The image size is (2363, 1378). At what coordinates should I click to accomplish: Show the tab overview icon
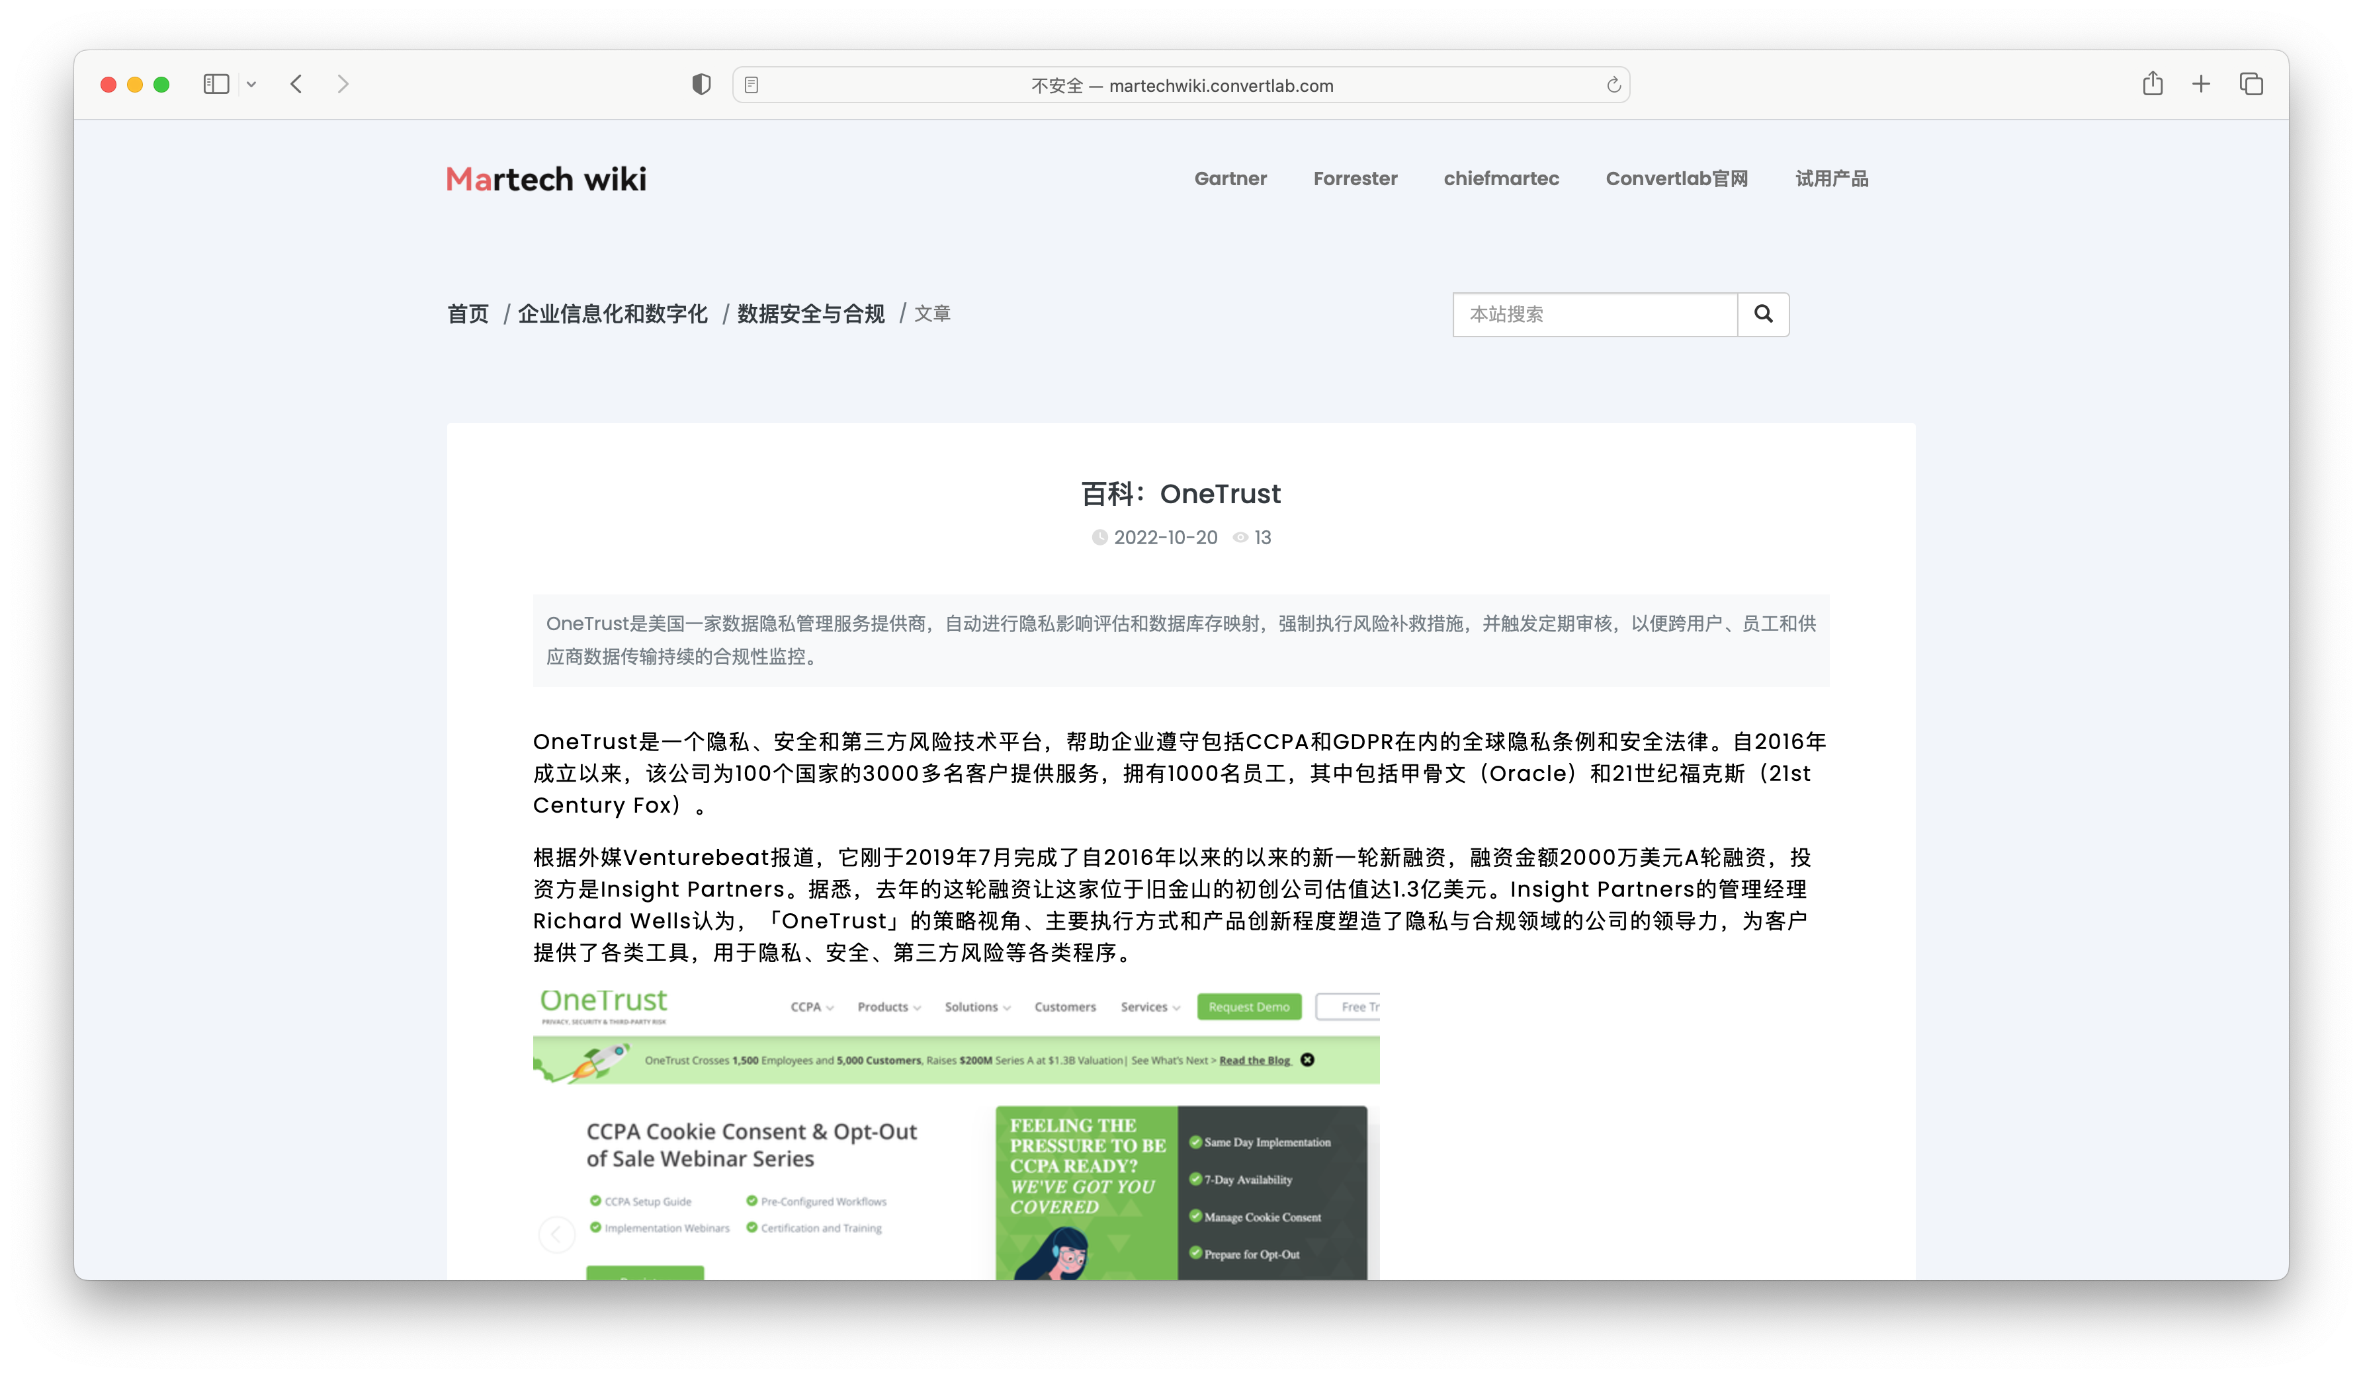pos(2251,85)
